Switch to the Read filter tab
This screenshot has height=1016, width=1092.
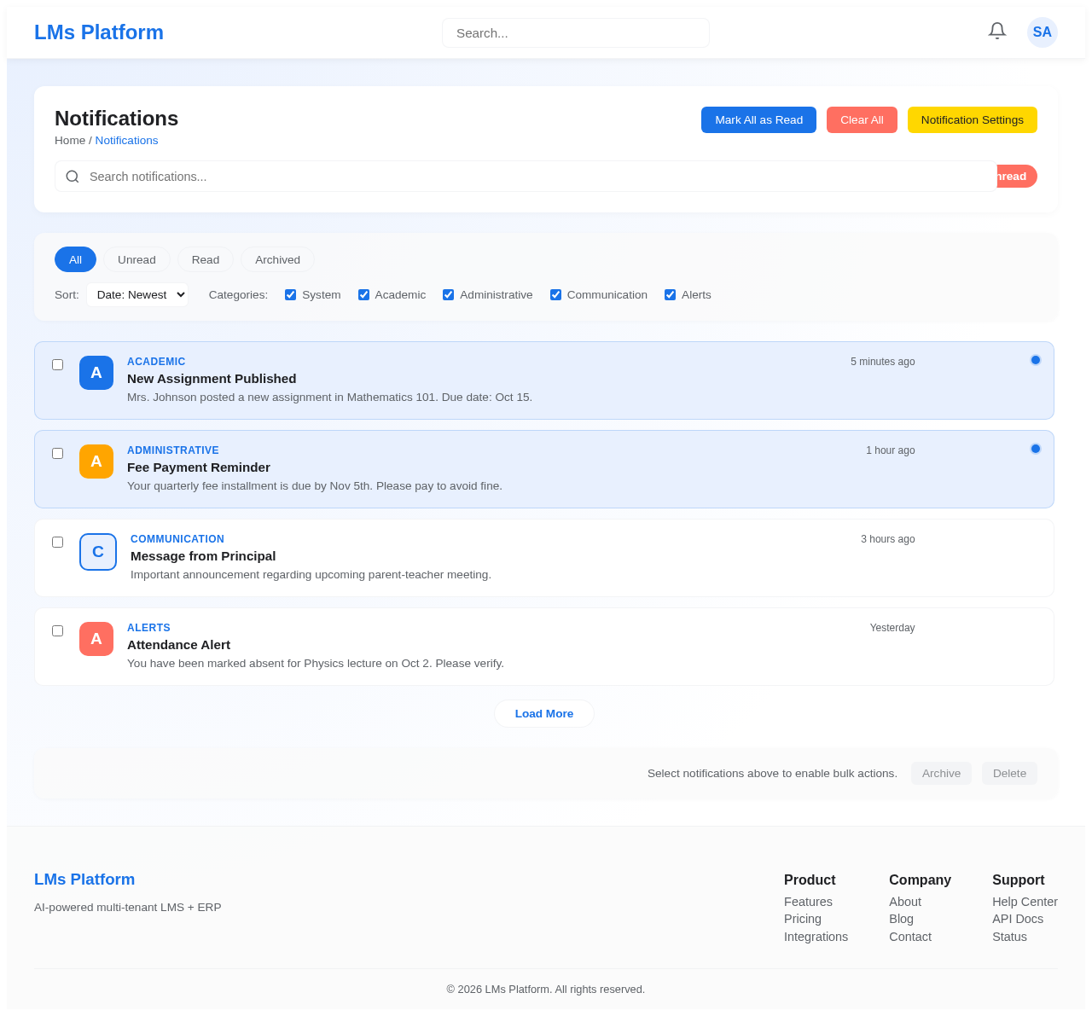click(206, 259)
